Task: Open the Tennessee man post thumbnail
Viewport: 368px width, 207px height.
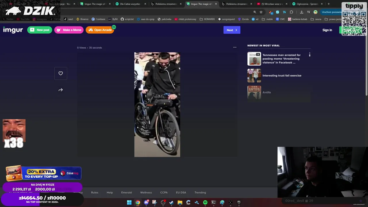Action: point(254,59)
